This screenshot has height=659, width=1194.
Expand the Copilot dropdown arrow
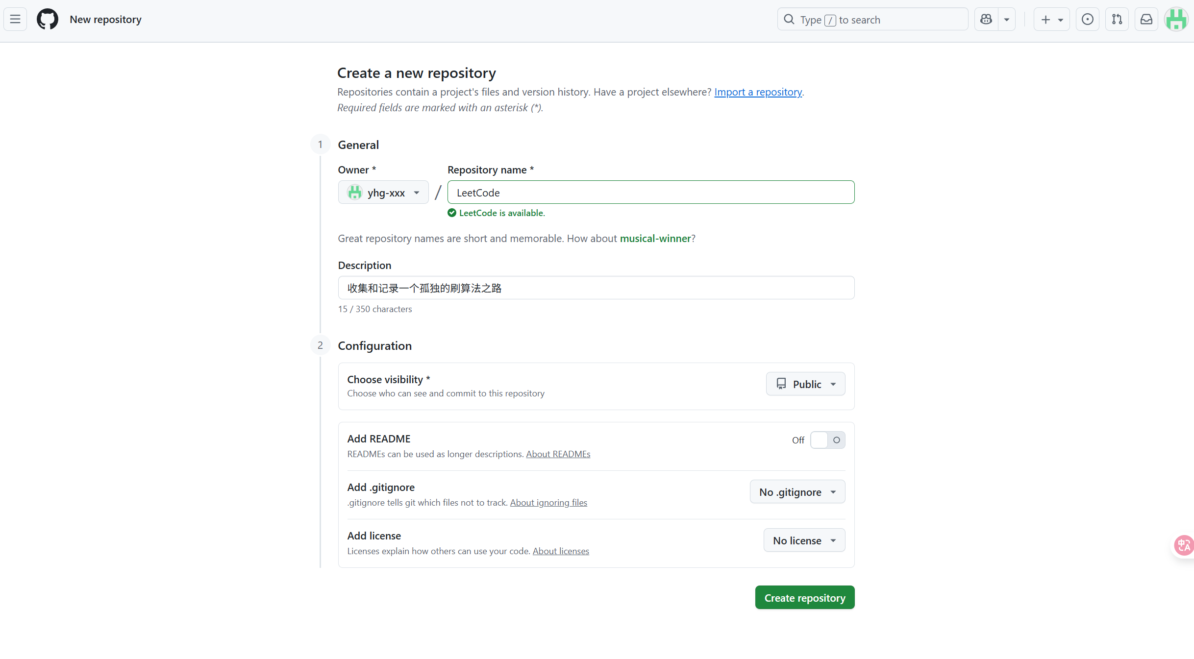(x=1007, y=20)
